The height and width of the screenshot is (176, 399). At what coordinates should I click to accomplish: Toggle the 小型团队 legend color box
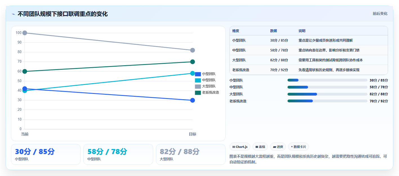pyautogui.click(x=198, y=74)
